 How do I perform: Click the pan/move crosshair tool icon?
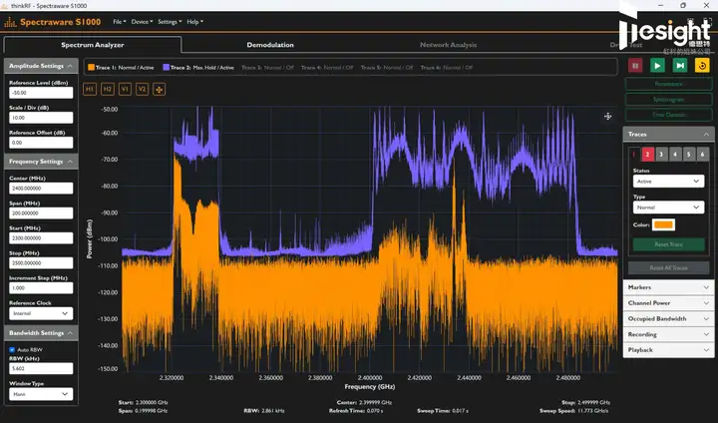159,89
